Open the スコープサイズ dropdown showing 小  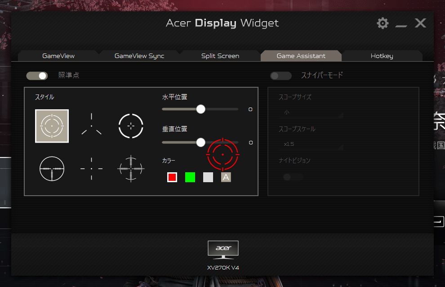[x=311, y=112]
